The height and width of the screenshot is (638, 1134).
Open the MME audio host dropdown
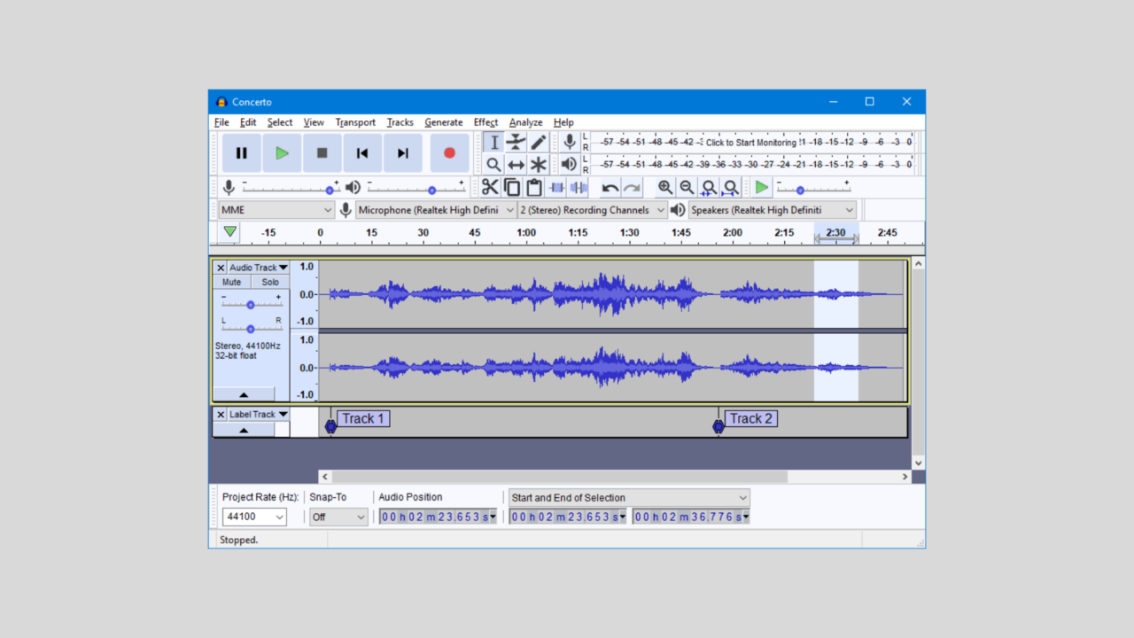tap(276, 209)
